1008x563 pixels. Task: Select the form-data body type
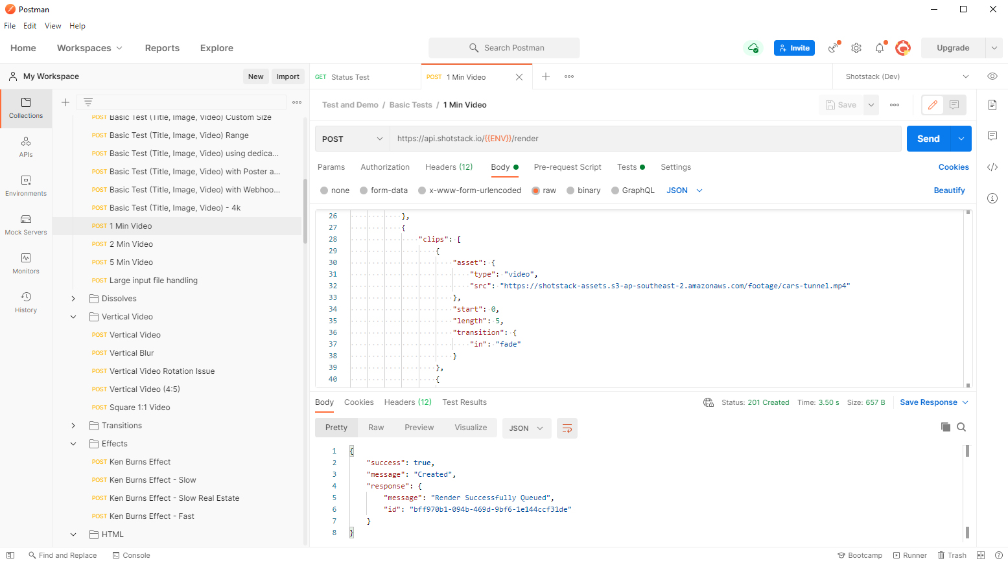pos(384,190)
